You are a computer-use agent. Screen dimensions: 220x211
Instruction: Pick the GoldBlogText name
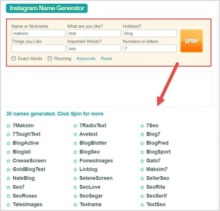(x=29, y=169)
